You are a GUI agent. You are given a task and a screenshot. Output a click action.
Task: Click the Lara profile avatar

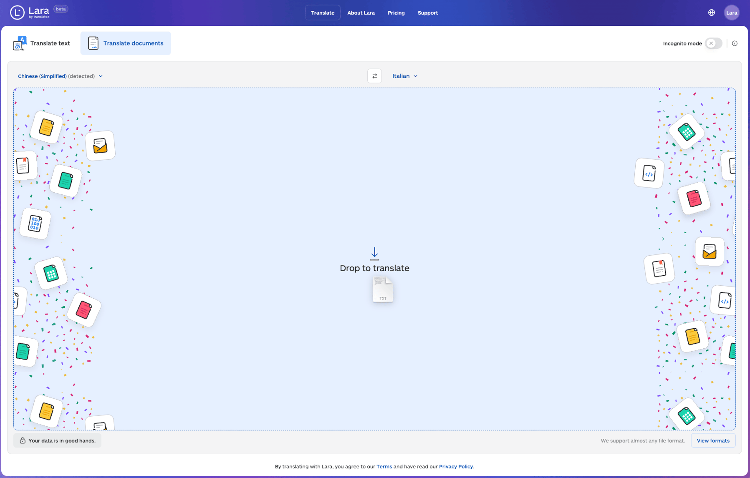click(x=732, y=12)
